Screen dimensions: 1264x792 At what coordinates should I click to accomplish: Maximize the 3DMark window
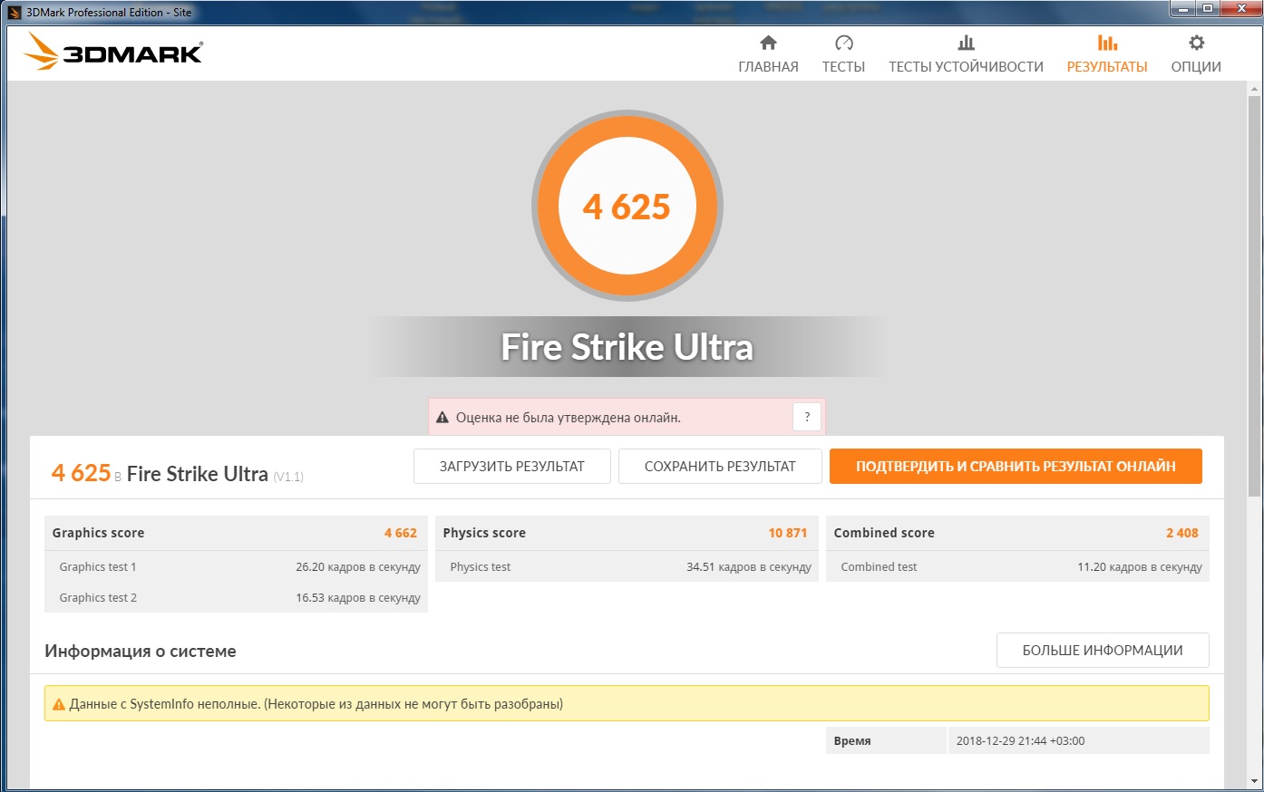(x=1208, y=10)
